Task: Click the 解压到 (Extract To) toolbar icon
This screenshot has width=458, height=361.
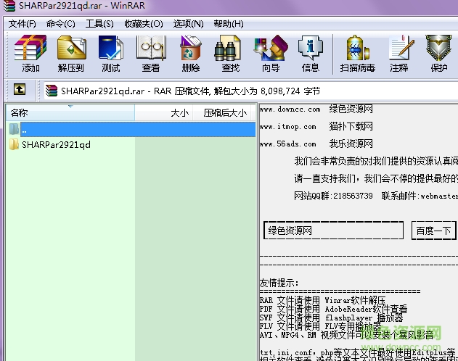Action: 71,54
